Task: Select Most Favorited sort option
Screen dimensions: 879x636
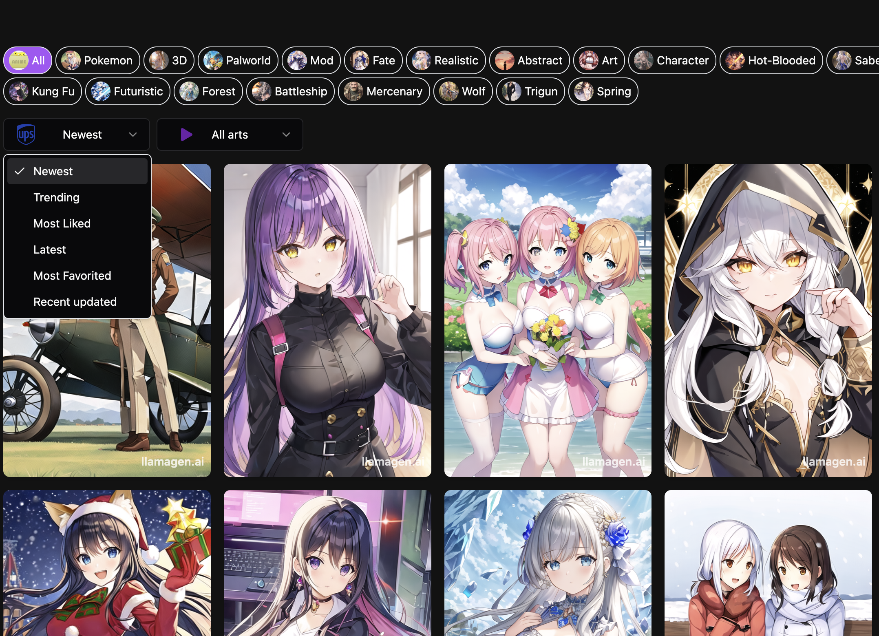Action: pyautogui.click(x=72, y=276)
